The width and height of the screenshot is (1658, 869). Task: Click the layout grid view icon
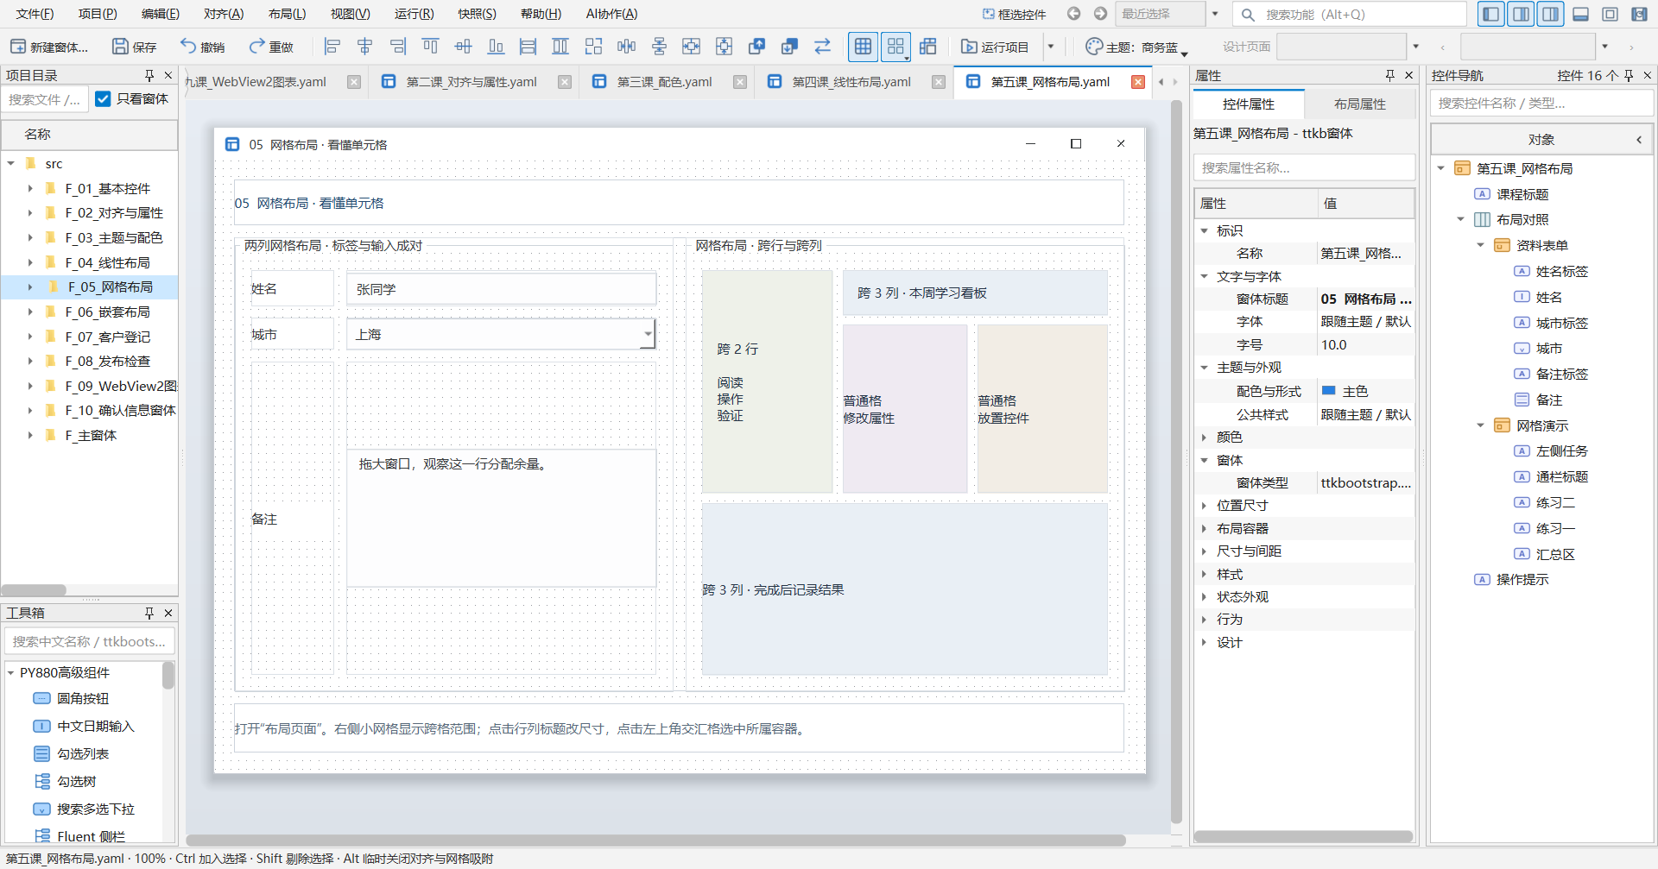pos(928,47)
